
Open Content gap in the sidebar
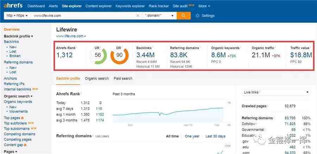(13, 145)
